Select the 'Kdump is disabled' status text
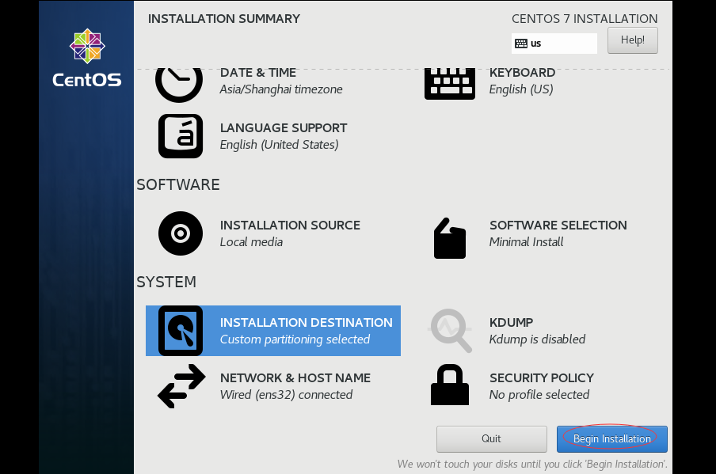Screen dimensions: 716x474 (537, 339)
